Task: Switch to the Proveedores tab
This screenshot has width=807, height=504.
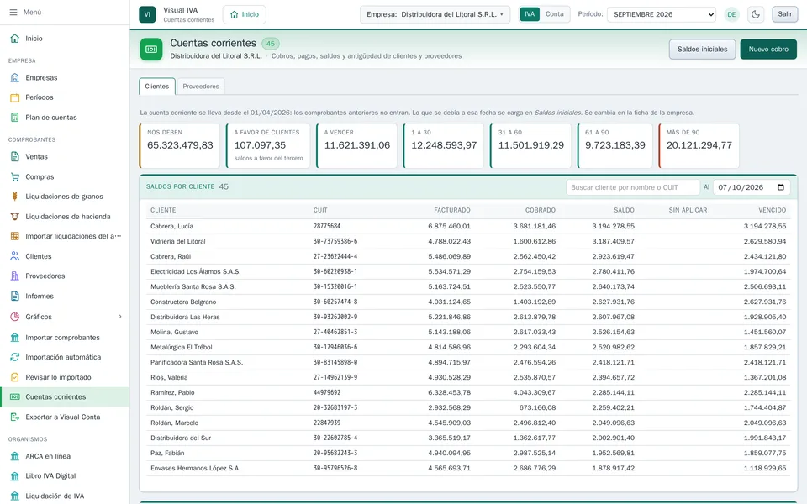Action: 201,87
